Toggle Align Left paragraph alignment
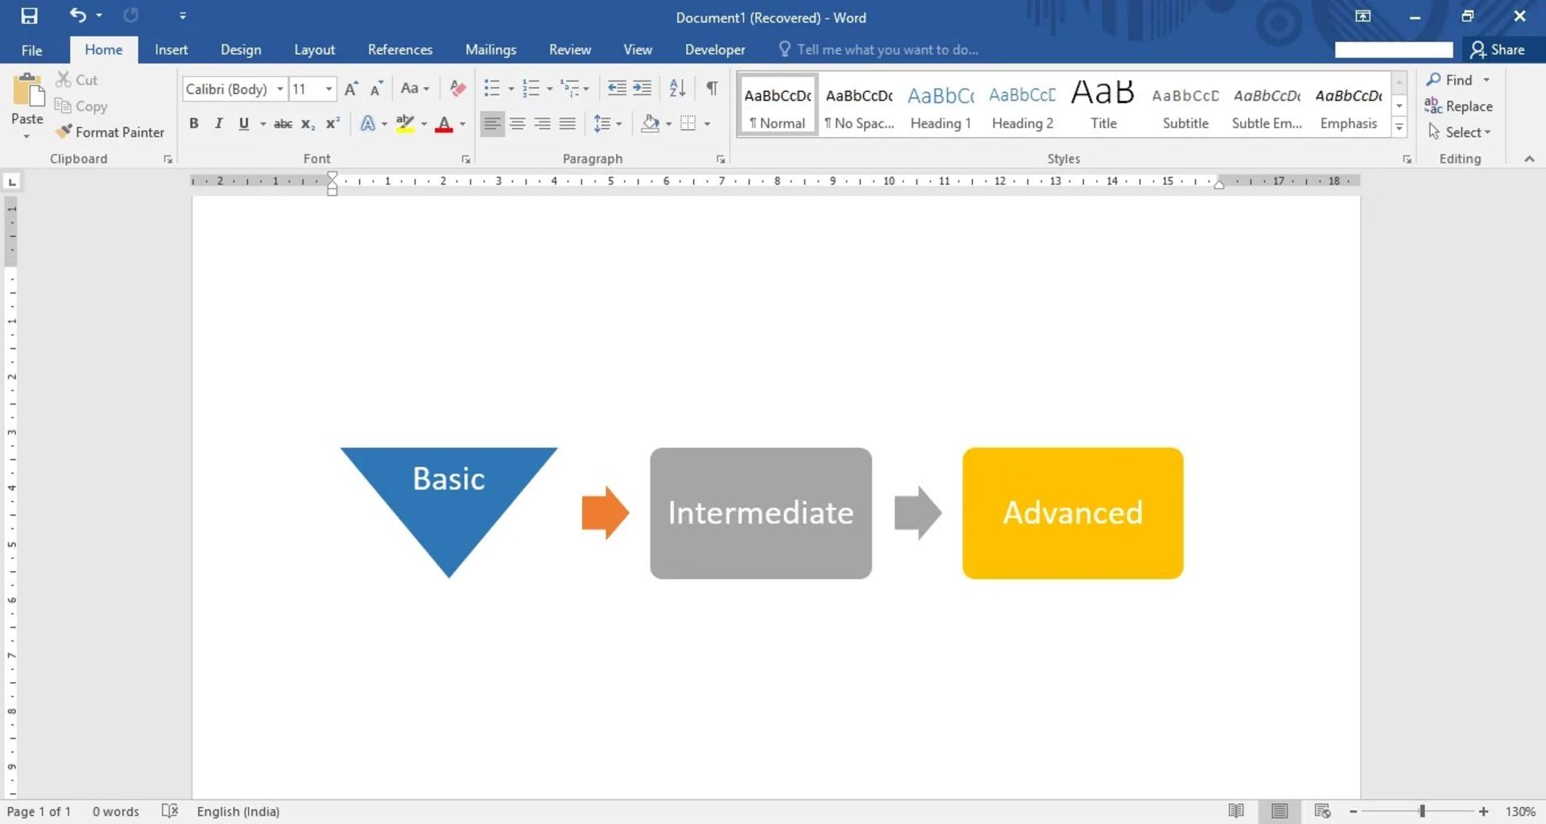 point(493,124)
